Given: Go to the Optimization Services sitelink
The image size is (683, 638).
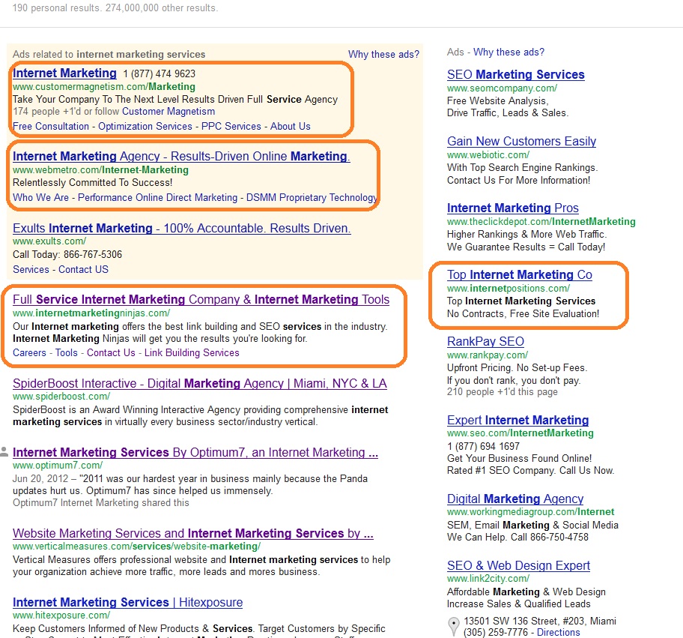Looking at the screenshot, I should point(145,127).
